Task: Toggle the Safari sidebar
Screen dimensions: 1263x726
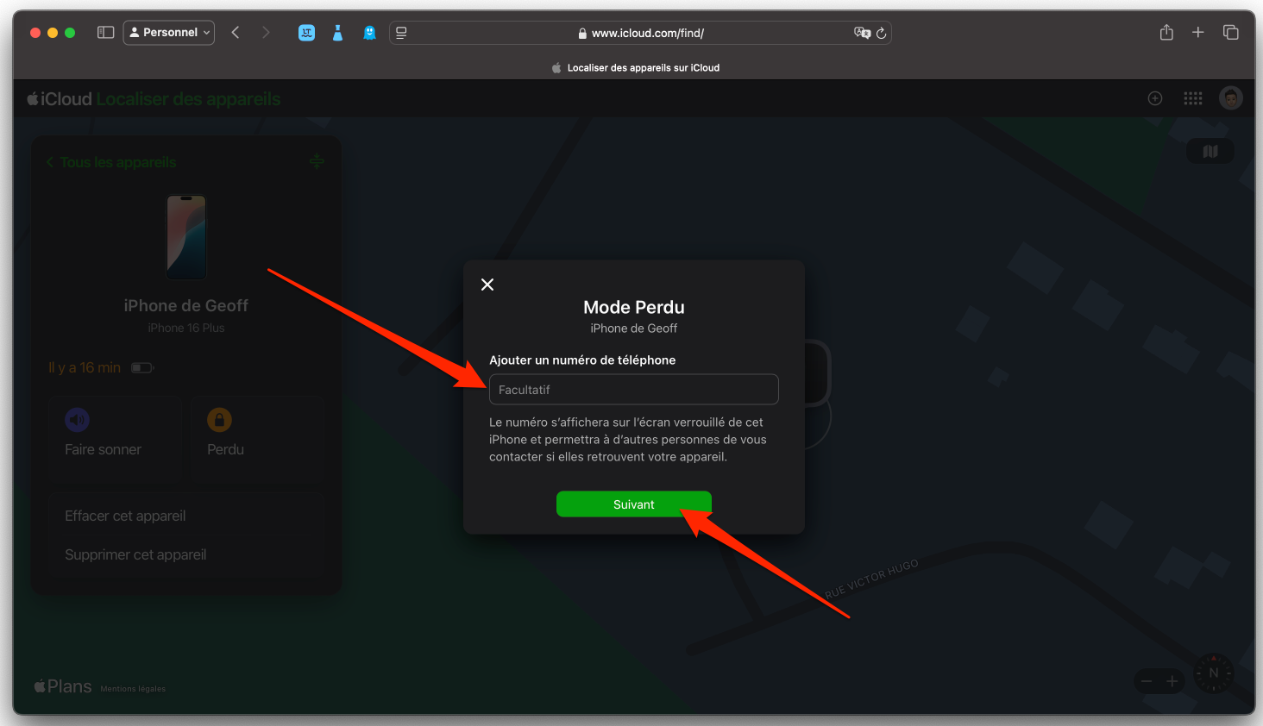Action: coord(105,33)
